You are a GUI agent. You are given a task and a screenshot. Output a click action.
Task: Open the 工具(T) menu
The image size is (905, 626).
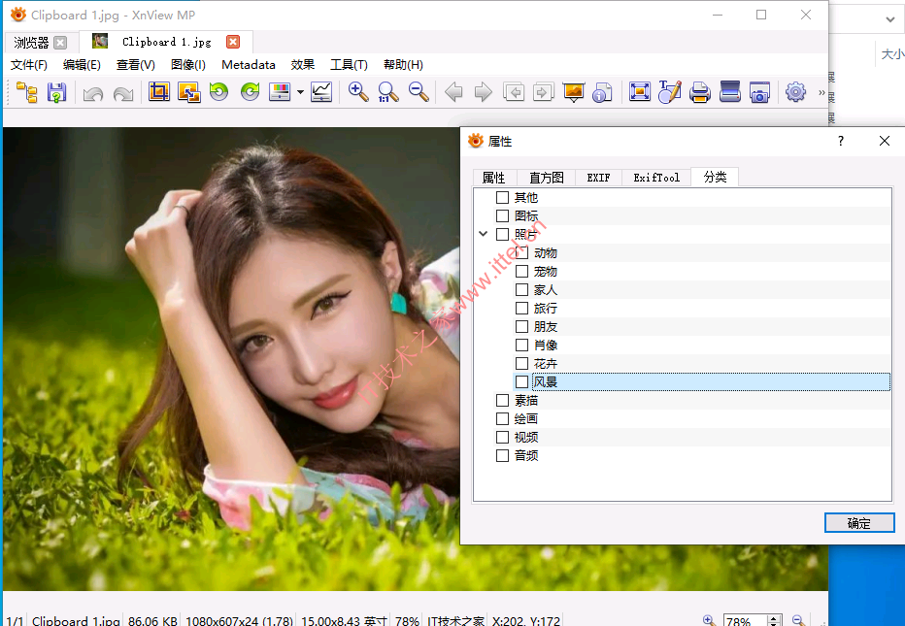point(349,65)
